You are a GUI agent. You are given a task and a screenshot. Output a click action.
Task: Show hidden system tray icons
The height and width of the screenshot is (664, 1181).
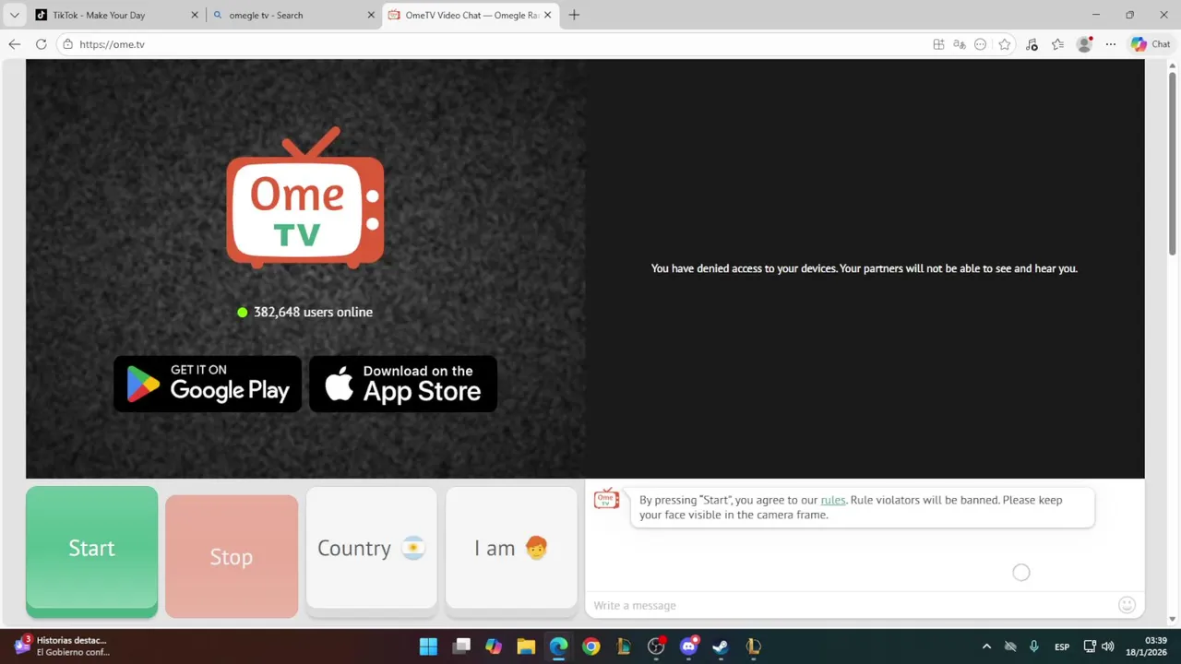coord(986,646)
